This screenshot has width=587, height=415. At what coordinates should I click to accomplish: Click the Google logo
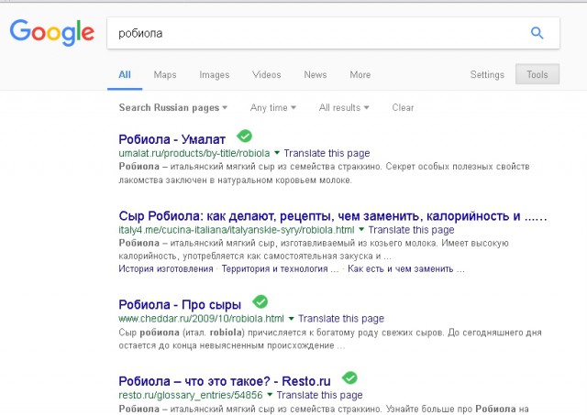click(52, 33)
